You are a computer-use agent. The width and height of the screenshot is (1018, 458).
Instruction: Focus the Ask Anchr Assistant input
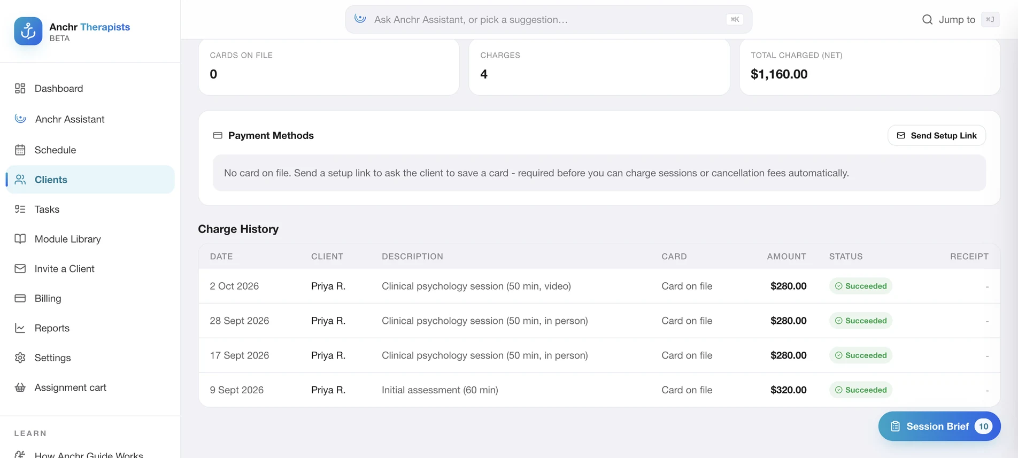click(x=549, y=19)
